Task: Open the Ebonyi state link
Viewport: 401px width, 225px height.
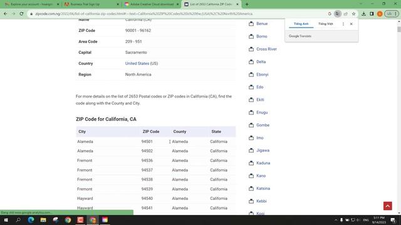Action: [263, 74]
